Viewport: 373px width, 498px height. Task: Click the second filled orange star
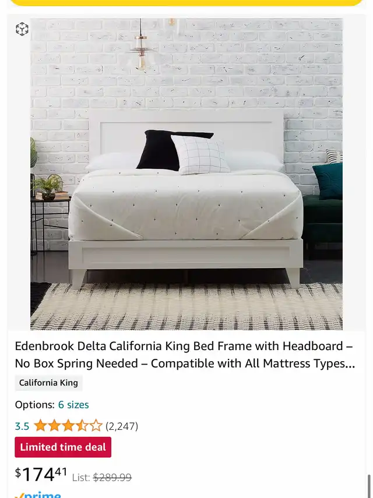[x=54, y=426]
